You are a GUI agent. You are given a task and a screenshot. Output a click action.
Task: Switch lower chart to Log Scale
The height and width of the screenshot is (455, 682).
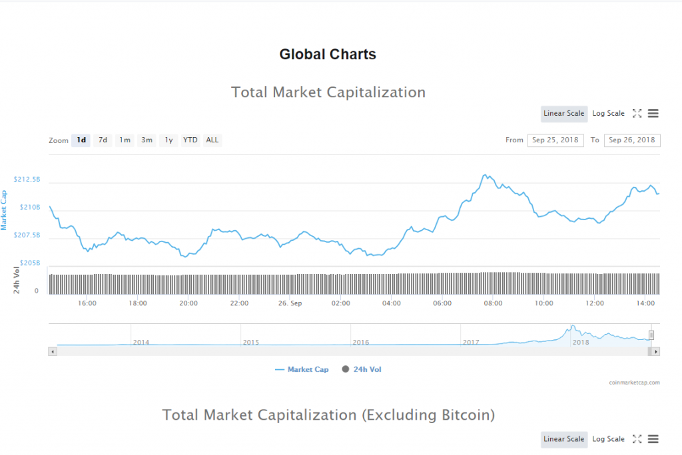[608, 439]
